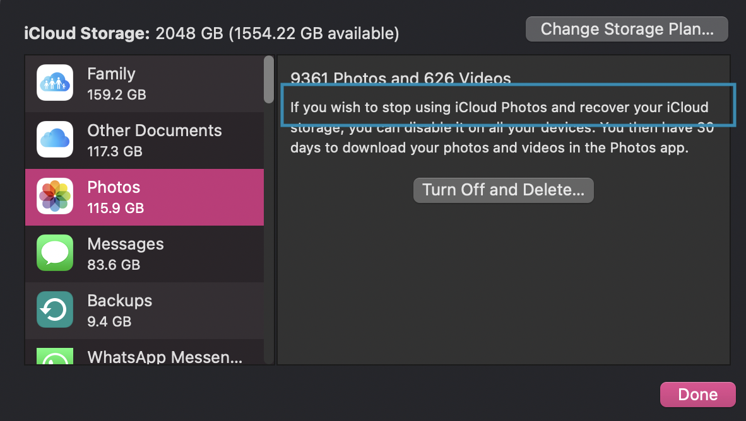Image resolution: width=746 pixels, height=421 pixels.
Task: Select the Photos app icon
Action: [x=54, y=196]
